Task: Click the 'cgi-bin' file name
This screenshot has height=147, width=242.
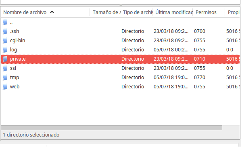Action: 18,41
